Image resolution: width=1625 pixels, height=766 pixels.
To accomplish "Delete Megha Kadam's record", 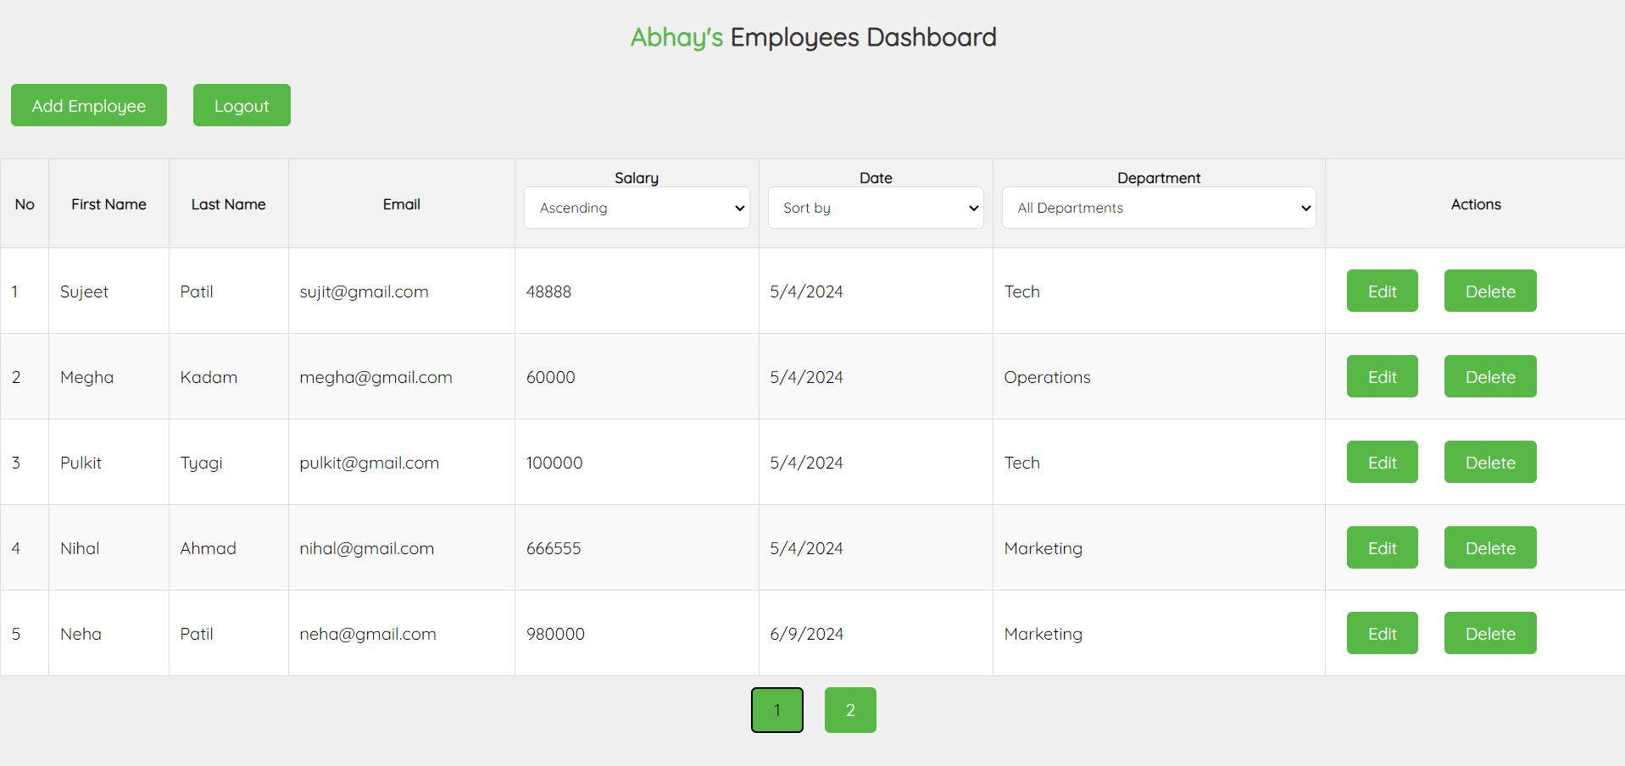I will 1489,376.
